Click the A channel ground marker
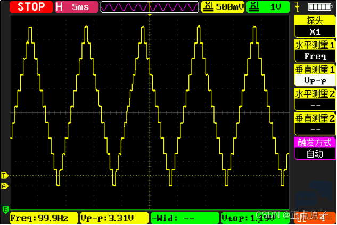Image resolution: width=337 pixels, height=225 pixels. tap(4, 186)
